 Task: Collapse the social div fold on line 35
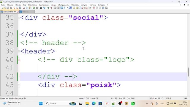[19, 18]
